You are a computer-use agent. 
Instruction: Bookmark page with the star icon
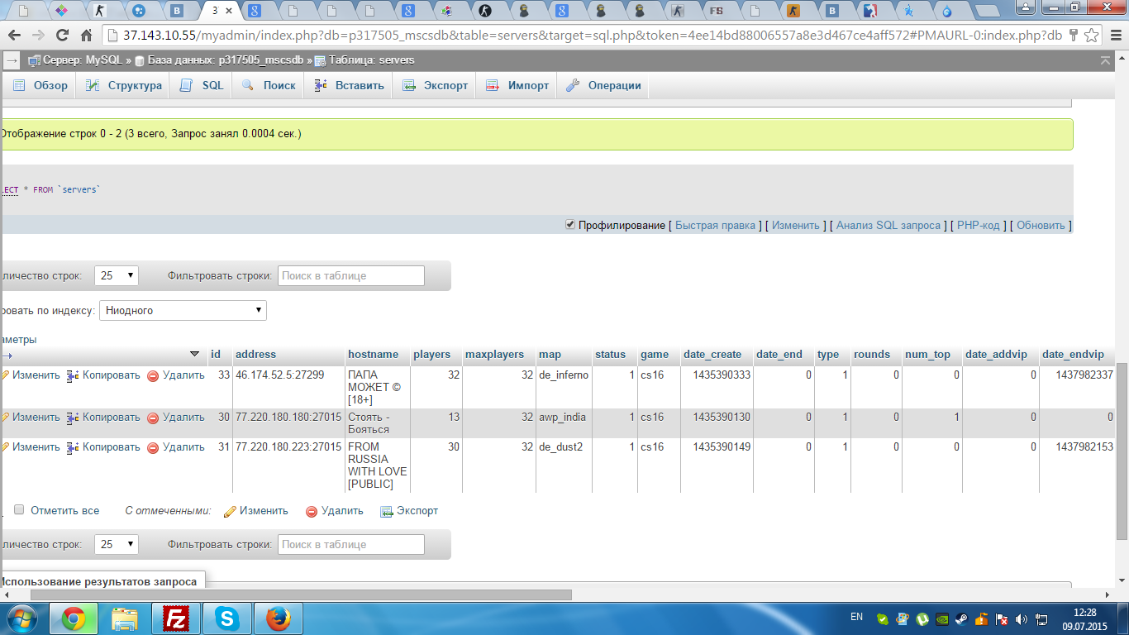[x=1092, y=36]
